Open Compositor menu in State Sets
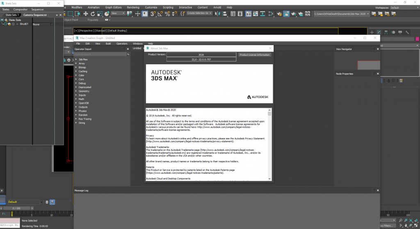This screenshot has height=229, width=420. (21, 9)
